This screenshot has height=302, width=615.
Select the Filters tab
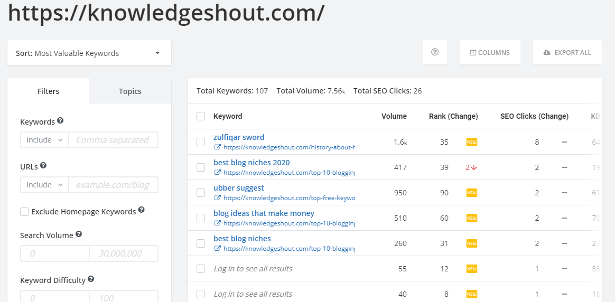click(x=48, y=91)
